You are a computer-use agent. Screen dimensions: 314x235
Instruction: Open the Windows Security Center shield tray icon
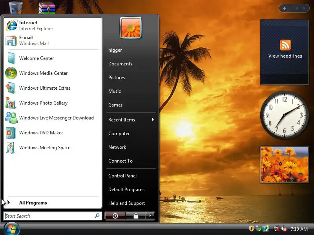(x=252, y=228)
